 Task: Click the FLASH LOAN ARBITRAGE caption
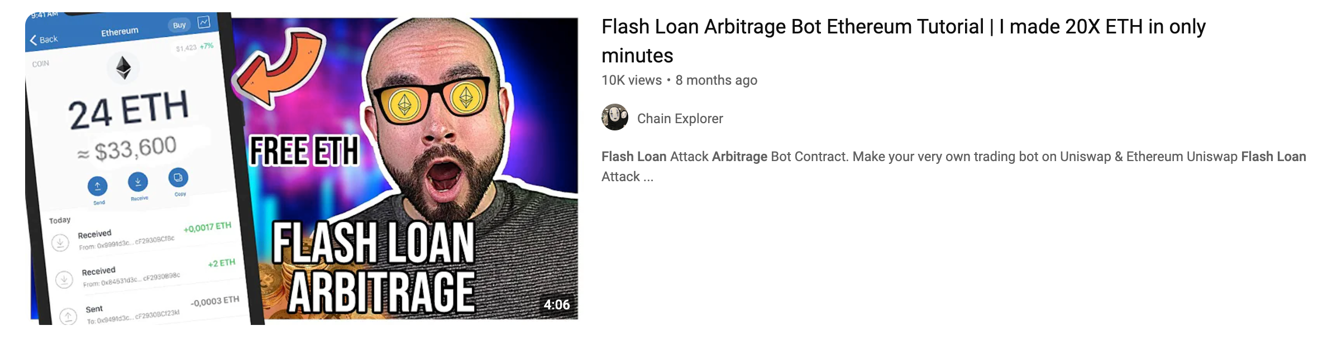374,266
